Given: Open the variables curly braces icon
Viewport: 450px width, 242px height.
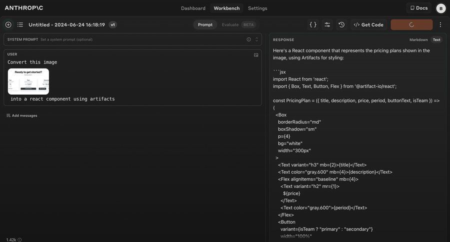Looking at the screenshot, I should pos(313,24).
